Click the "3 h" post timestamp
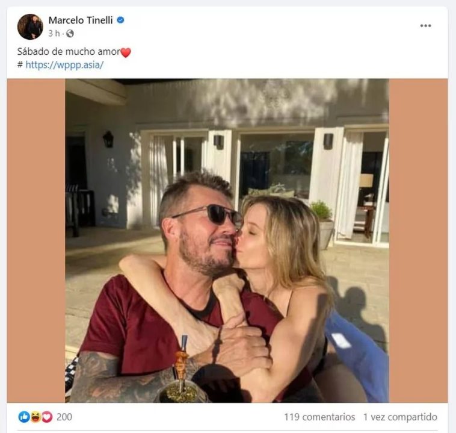 tap(54, 34)
